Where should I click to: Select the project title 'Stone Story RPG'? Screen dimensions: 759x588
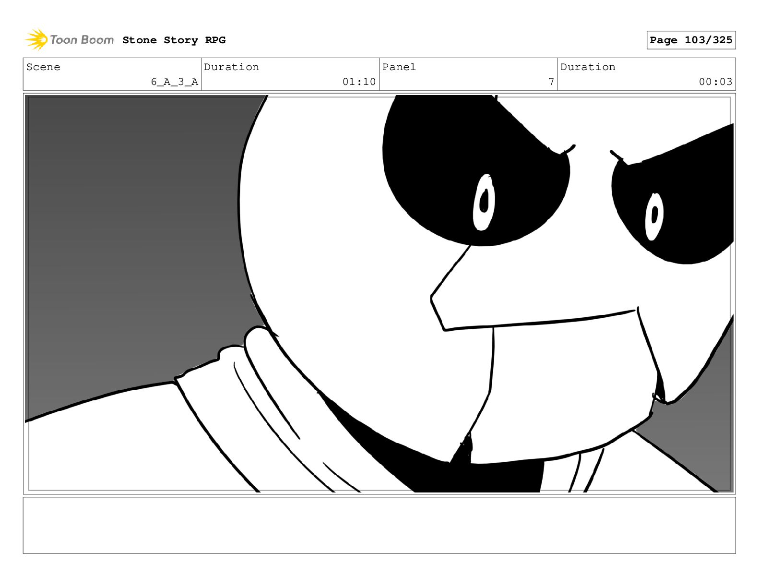[x=174, y=40]
